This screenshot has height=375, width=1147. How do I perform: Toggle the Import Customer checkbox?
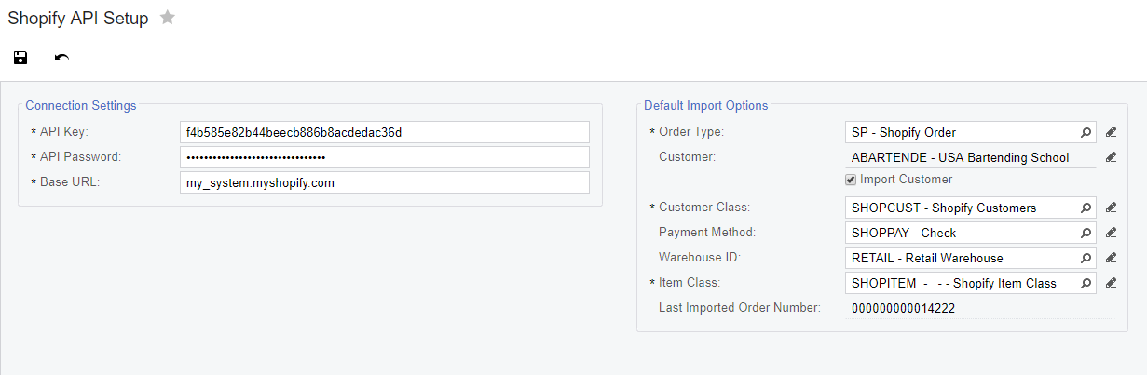pos(851,180)
